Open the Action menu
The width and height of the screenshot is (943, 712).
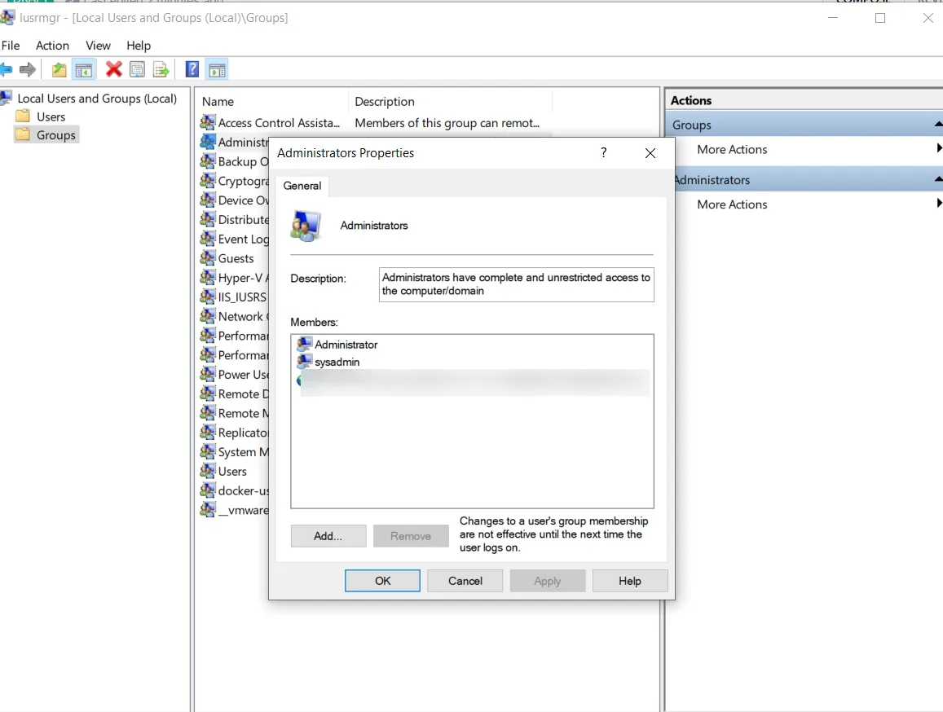point(52,46)
